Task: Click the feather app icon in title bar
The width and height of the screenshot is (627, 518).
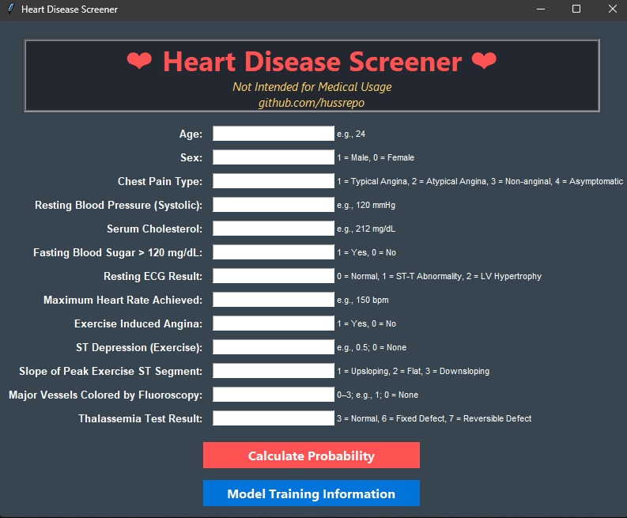Action: coord(9,9)
